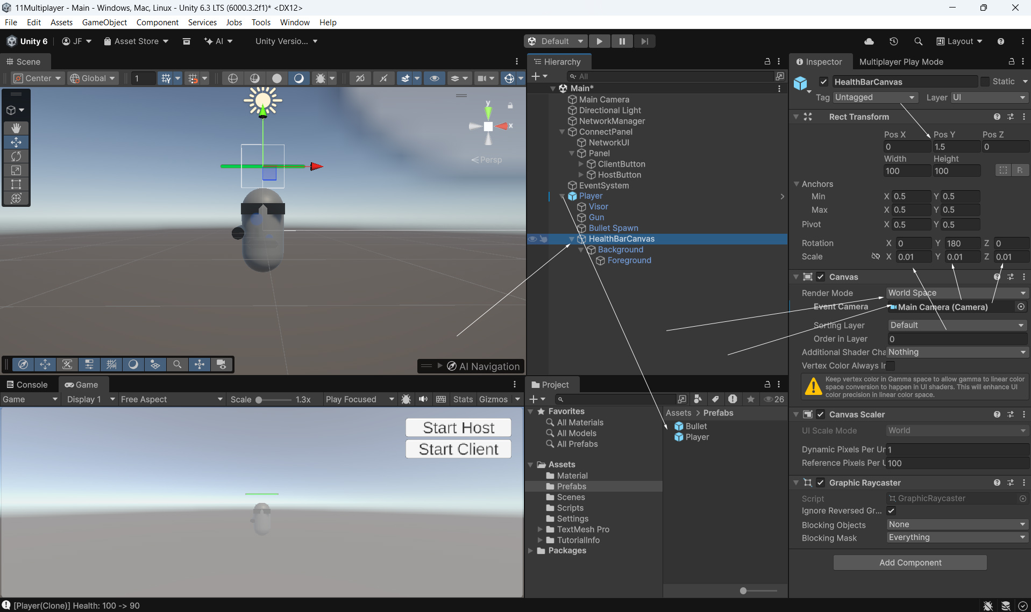Select the Rect tool in Scene toolbar
Image resolution: width=1031 pixels, height=612 pixels.
tap(16, 184)
